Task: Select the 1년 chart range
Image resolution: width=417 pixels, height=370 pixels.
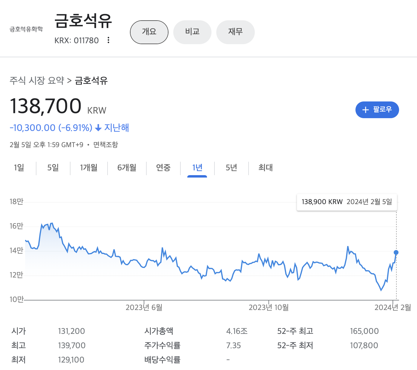Action: point(197,168)
